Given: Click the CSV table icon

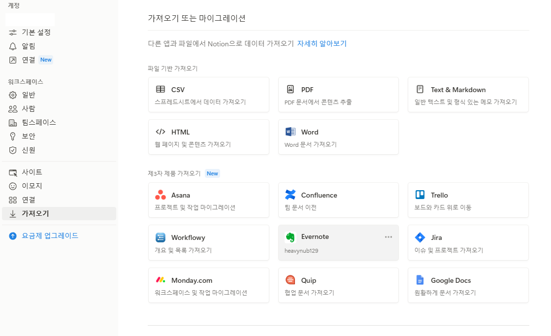Looking at the screenshot, I should [160, 89].
